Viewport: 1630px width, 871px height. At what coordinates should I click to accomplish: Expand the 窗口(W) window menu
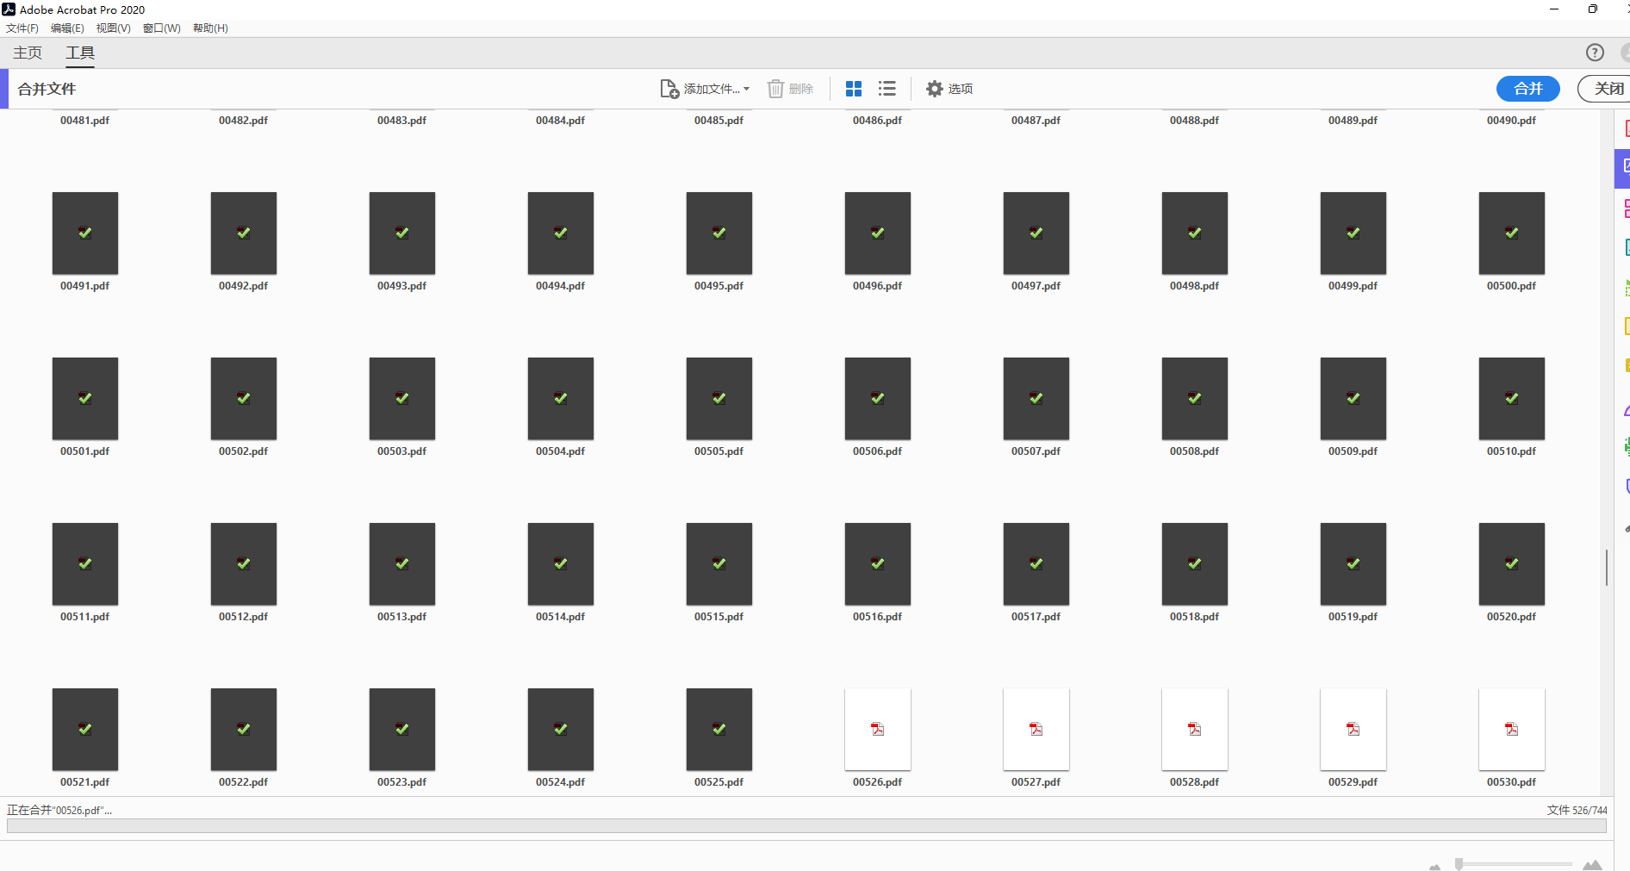(x=161, y=28)
